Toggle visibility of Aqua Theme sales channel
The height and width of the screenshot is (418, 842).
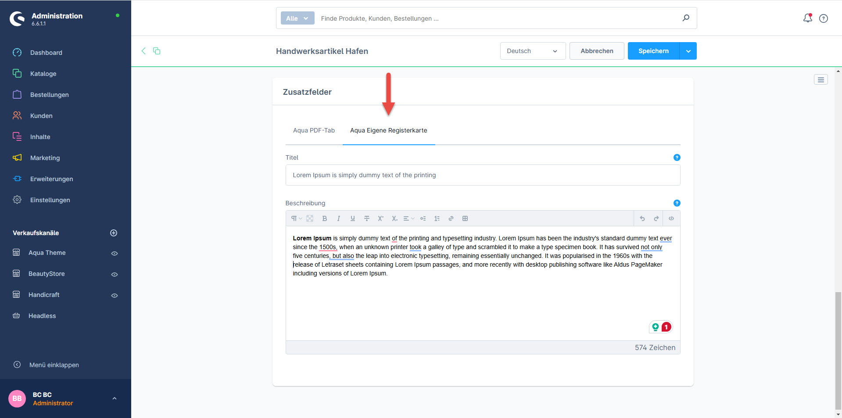pos(114,253)
